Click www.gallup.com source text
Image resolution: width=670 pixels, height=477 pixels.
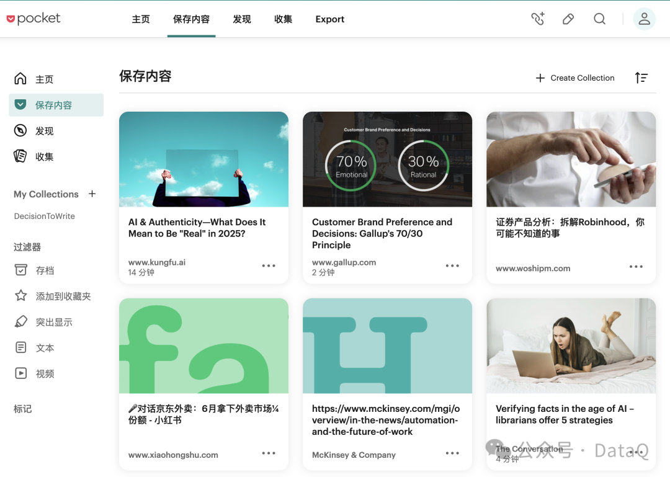344,262
